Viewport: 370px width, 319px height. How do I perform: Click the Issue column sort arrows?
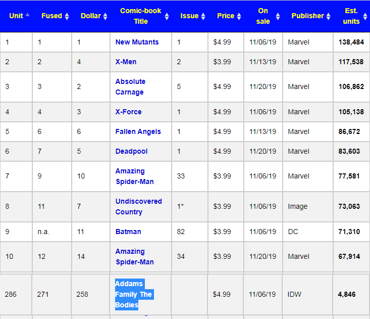(203, 16)
